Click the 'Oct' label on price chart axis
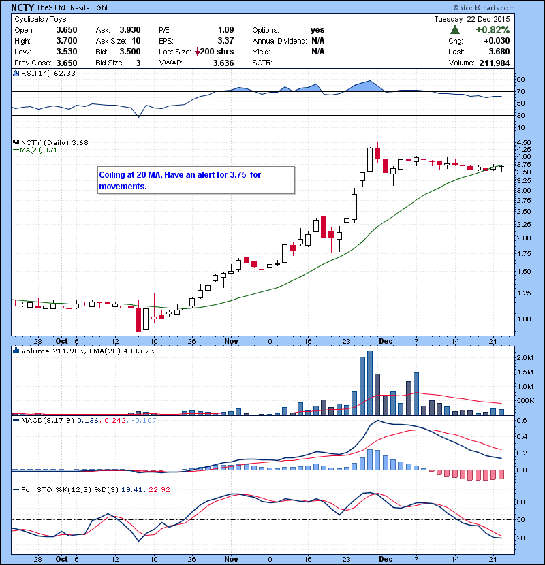 pyautogui.click(x=62, y=341)
